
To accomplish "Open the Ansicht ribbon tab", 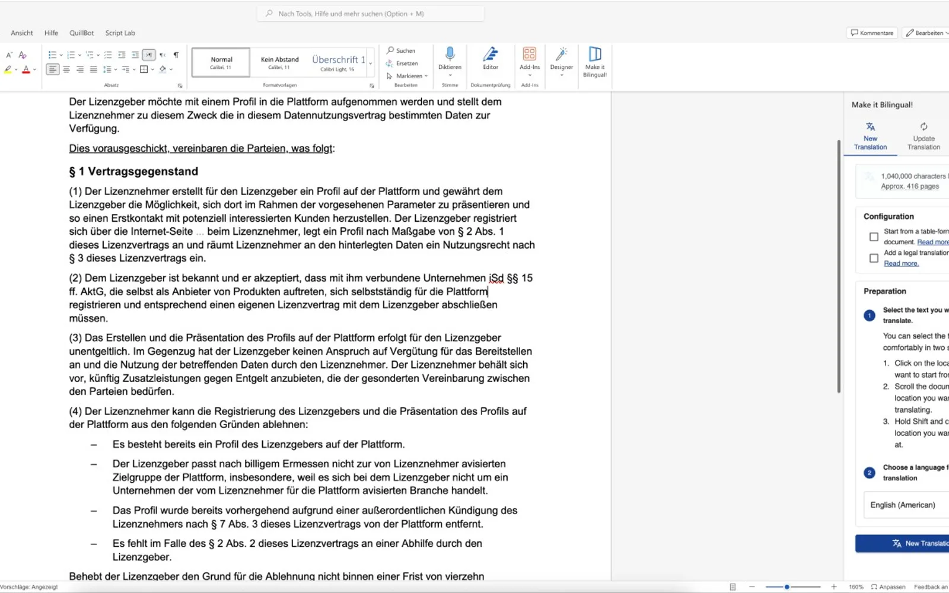I will coord(22,33).
